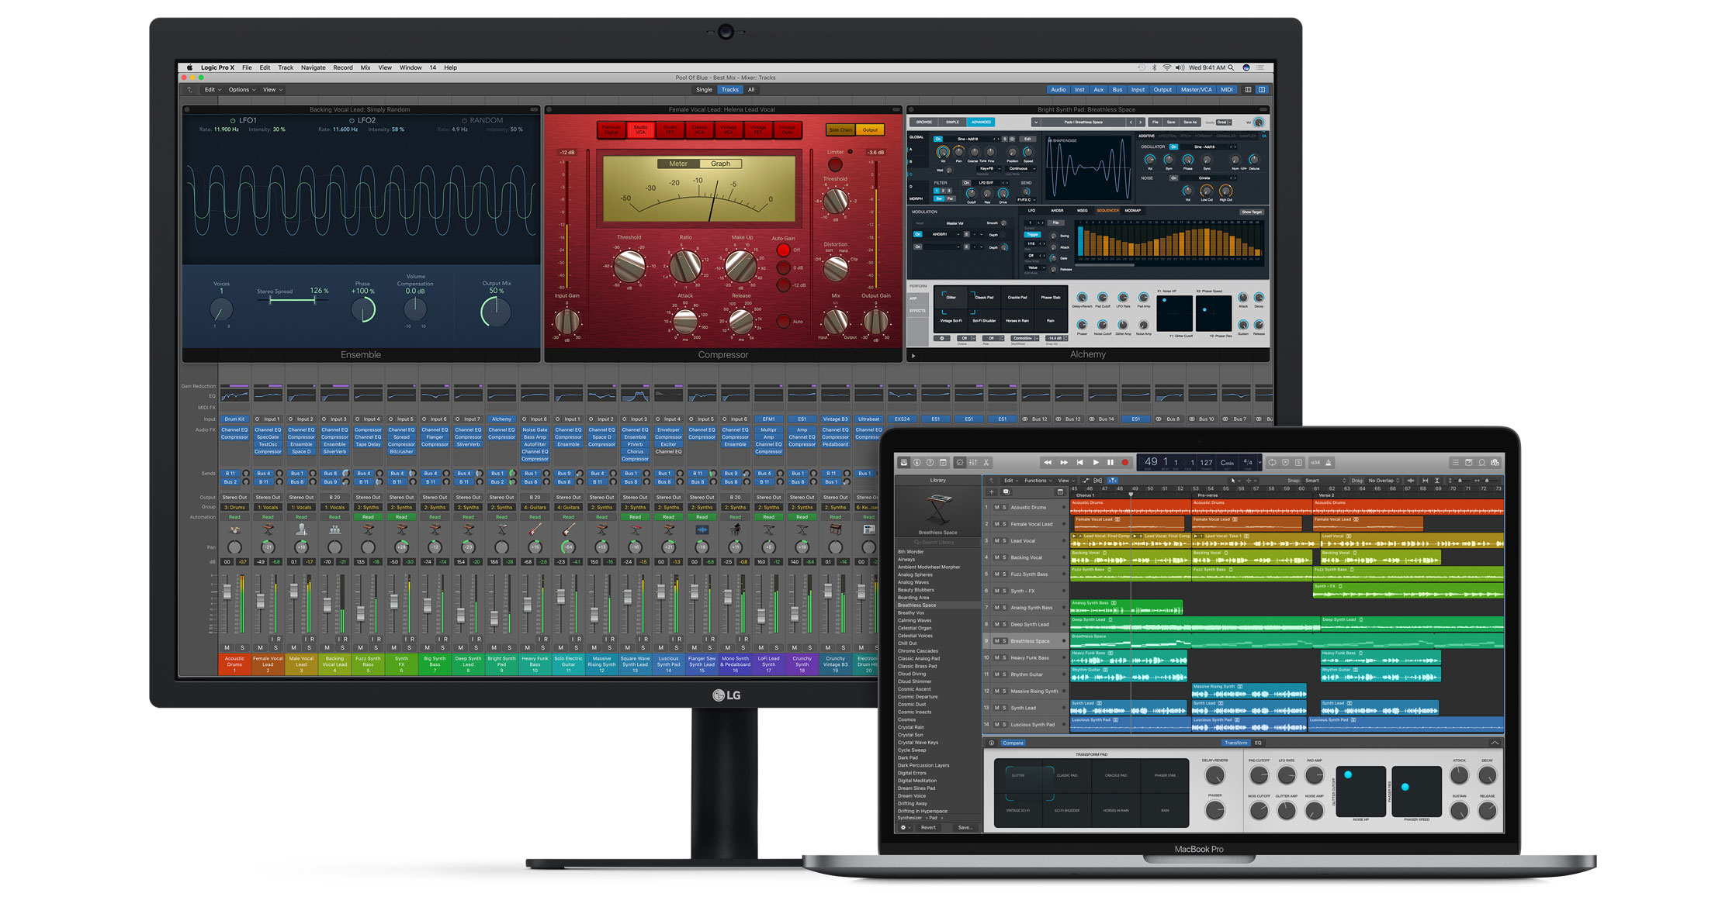The image size is (1722, 914).
Task: Enable the Metronome click icon
Action: pos(1329,463)
